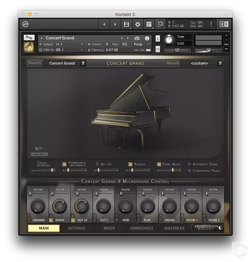
Task: Expand the instrument name dropdown arrow
Action: [42, 38]
